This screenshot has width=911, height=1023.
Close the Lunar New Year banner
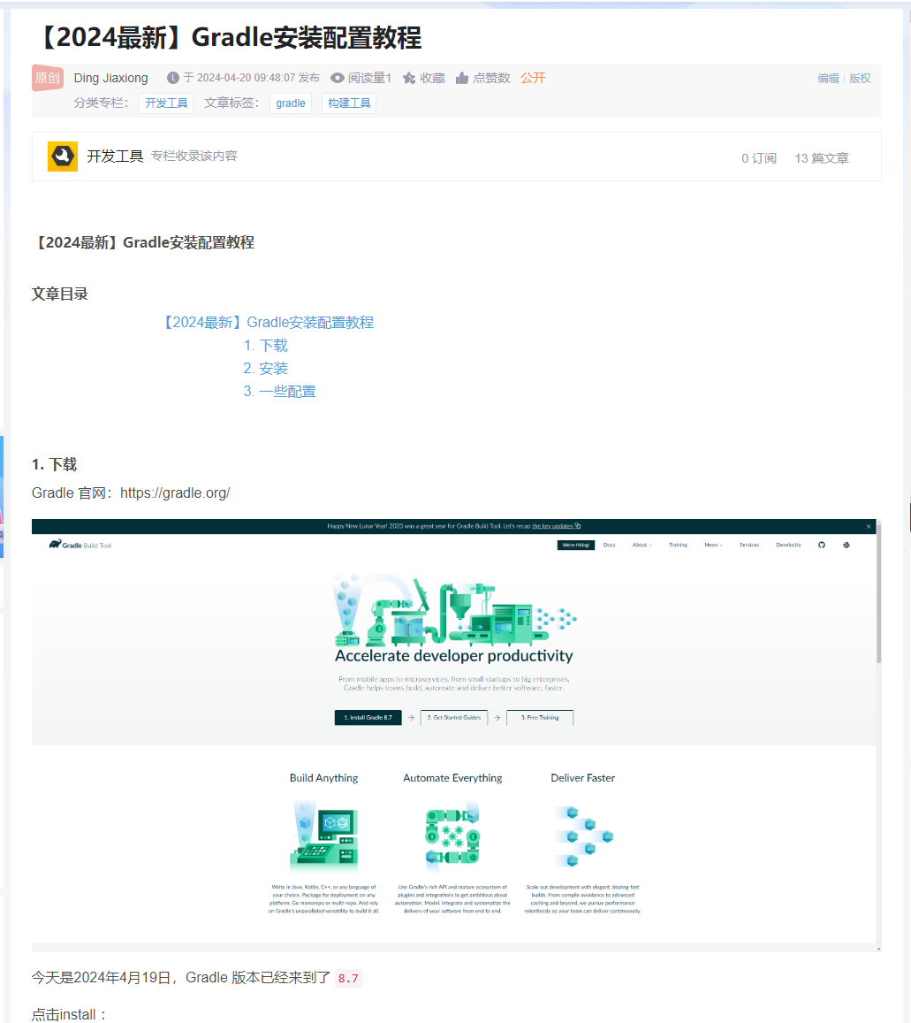[x=869, y=526]
